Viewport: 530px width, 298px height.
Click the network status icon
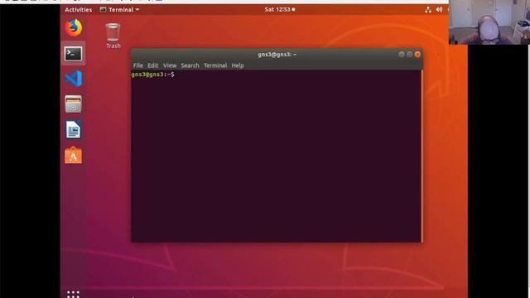(428, 10)
